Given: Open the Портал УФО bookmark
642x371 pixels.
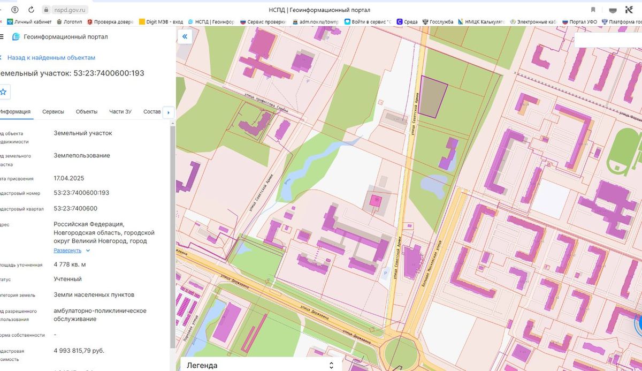Looking at the screenshot, I should tap(580, 22).
